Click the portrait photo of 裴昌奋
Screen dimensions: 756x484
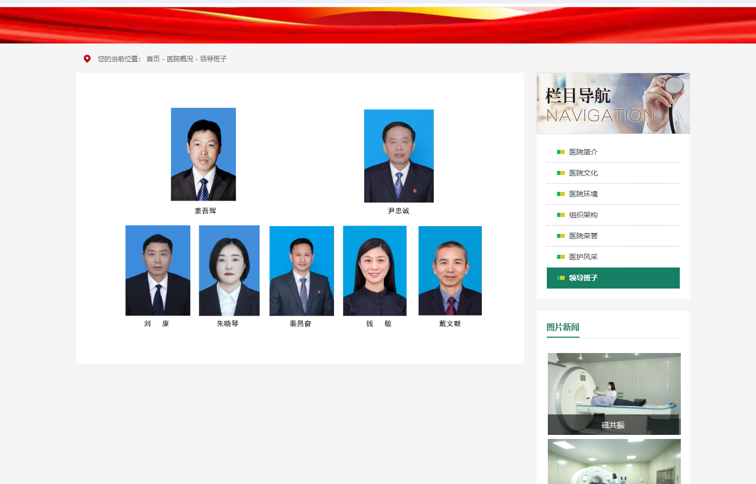[x=302, y=271]
